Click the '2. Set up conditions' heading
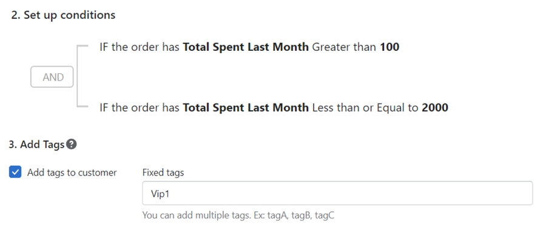The width and height of the screenshot is (546, 242). pos(63,15)
